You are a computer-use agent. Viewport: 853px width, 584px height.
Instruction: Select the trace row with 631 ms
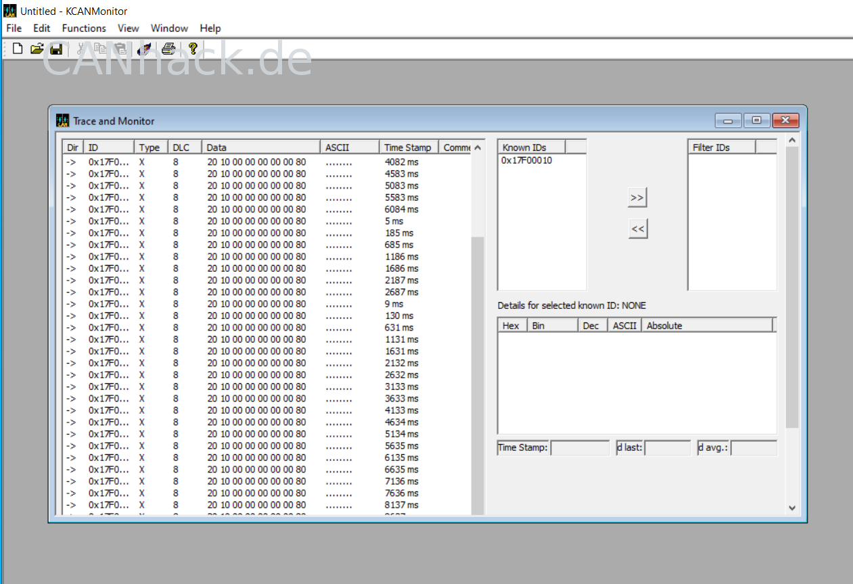point(267,328)
